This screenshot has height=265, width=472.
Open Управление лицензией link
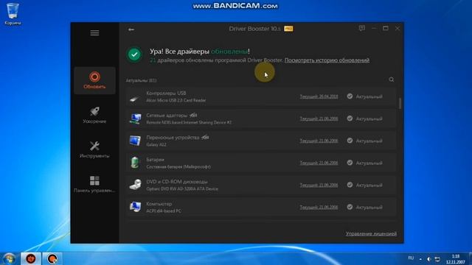click(x=371, y=233)
